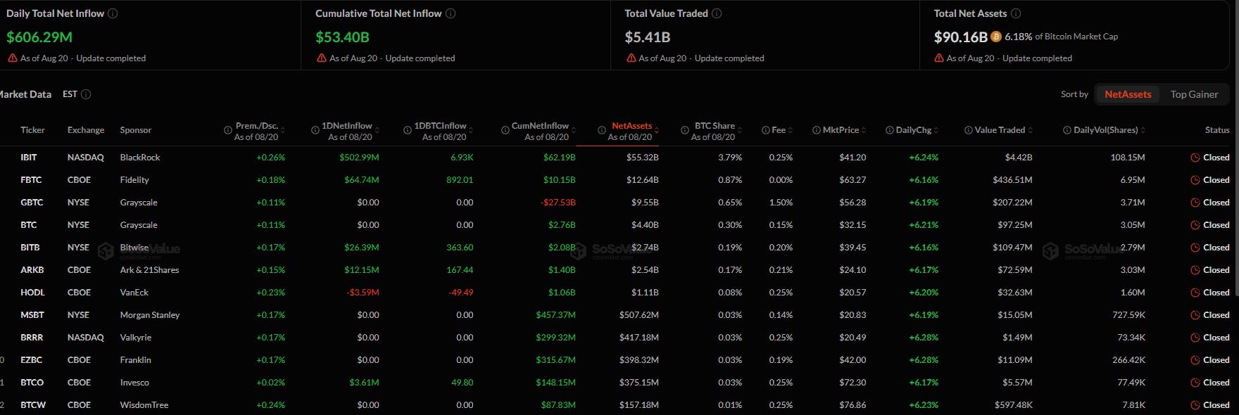Open the GBTC ticker
Viewport: 1239px width, 415px height.
32,203
